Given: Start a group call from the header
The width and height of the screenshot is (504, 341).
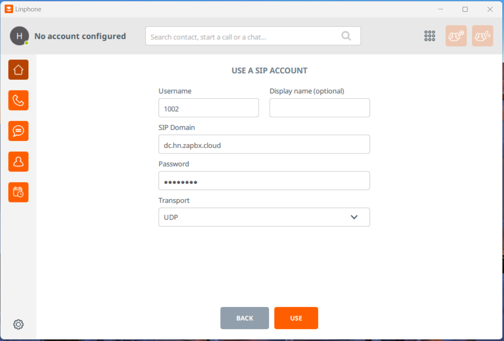Looking at the screenshot, I should 482,36.
